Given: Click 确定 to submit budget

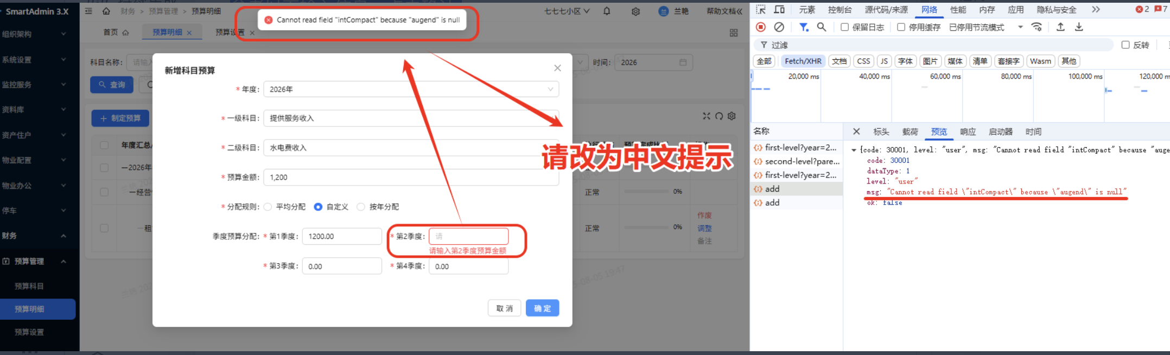Looking at the screenshot, I should (542, 308).
